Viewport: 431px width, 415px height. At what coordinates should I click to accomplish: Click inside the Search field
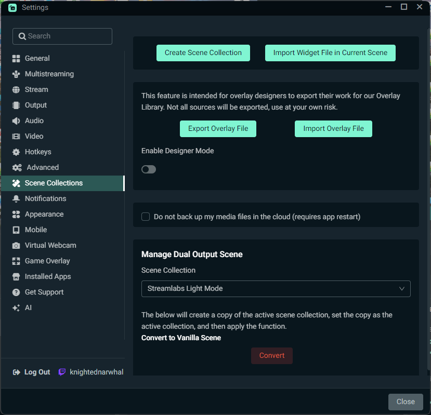pyautogui.click(x=62, y=36)
